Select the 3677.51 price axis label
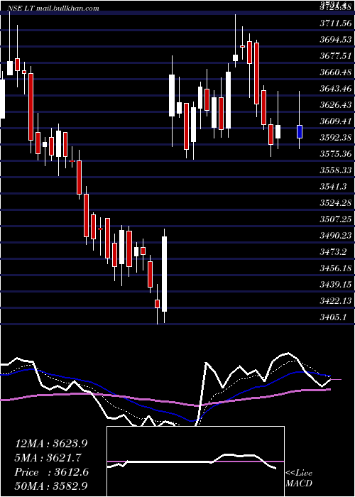The height and width of the screenshot is (497, 355). [336, 56]
